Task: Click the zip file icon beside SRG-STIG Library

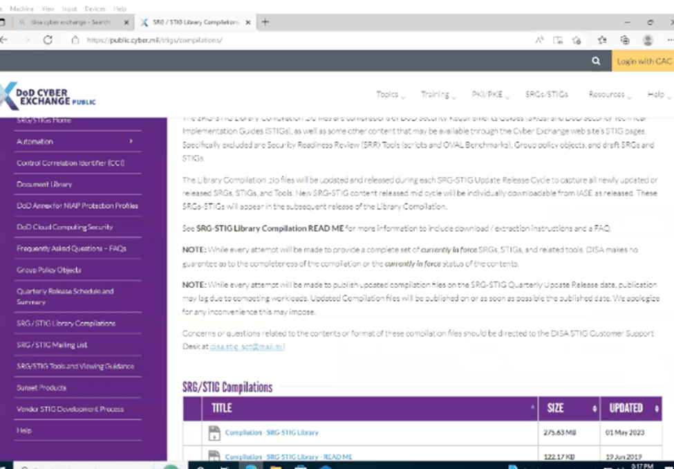Action: [214, 433]
